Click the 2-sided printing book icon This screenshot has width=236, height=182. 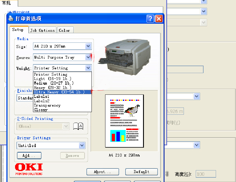78,126
